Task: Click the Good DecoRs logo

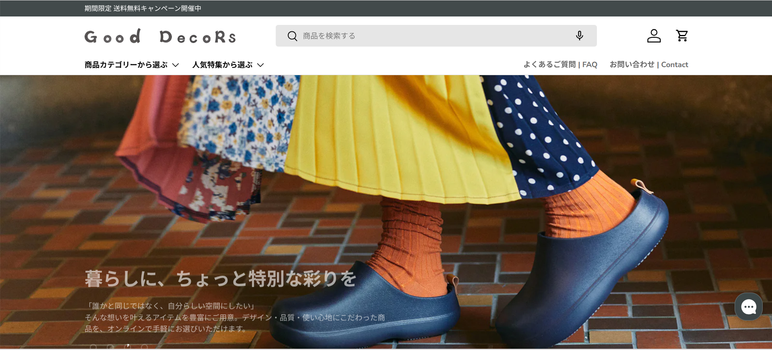Action: [x=160, y=37]
